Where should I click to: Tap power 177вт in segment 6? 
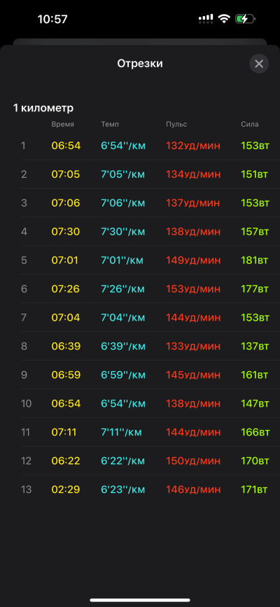point(254,288)
